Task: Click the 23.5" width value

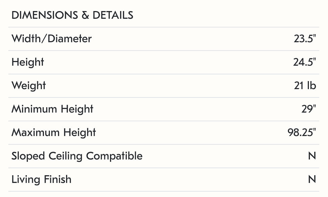Action: [x=305, y=39]
